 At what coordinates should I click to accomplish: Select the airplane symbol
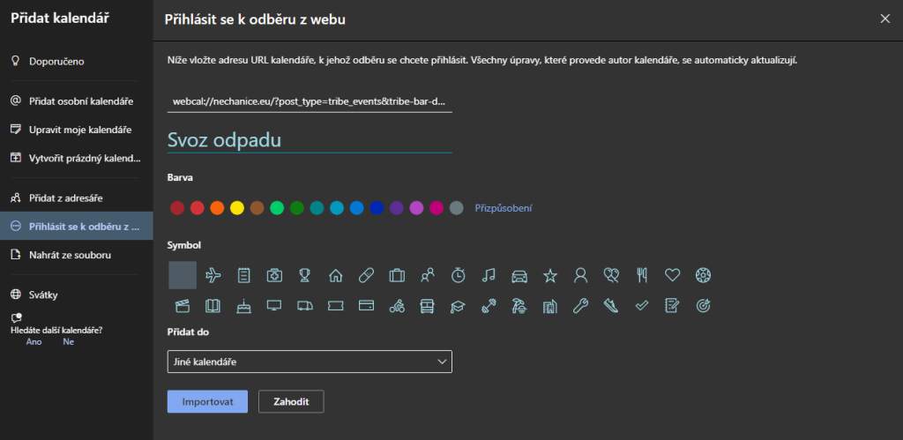(x=213, y=275)
